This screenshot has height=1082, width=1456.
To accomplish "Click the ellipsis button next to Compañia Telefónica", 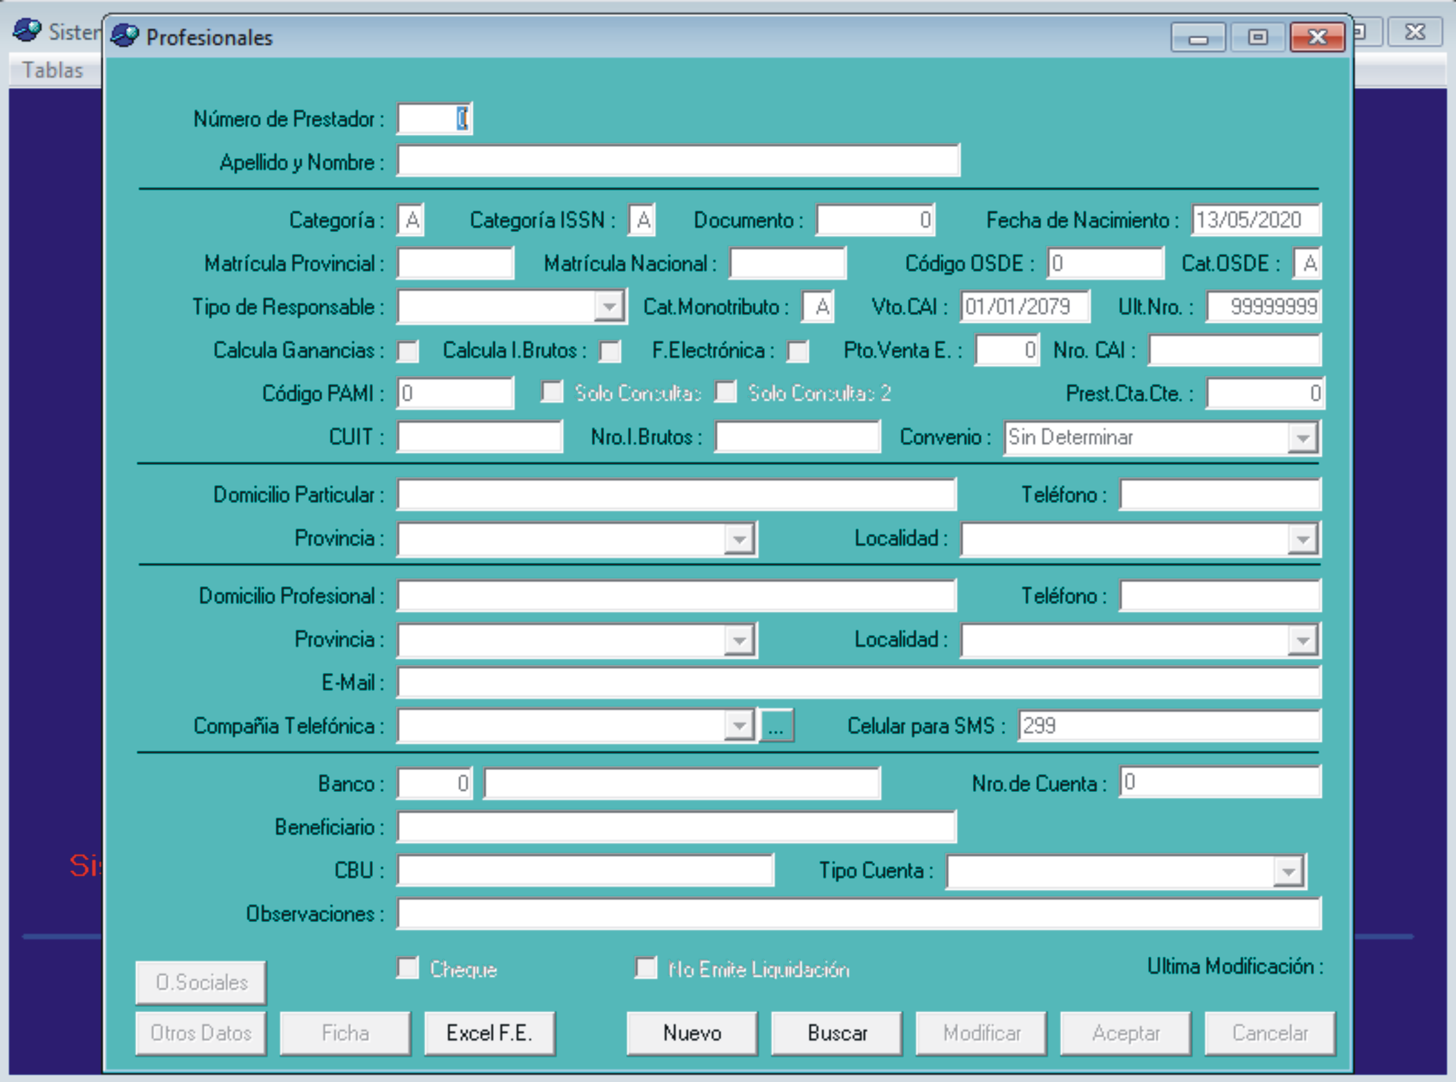I will (777, 726).
